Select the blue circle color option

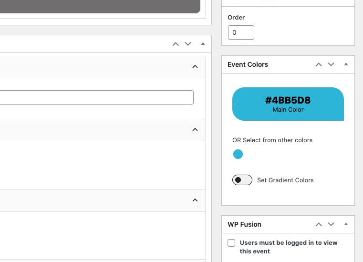point(238,154)
